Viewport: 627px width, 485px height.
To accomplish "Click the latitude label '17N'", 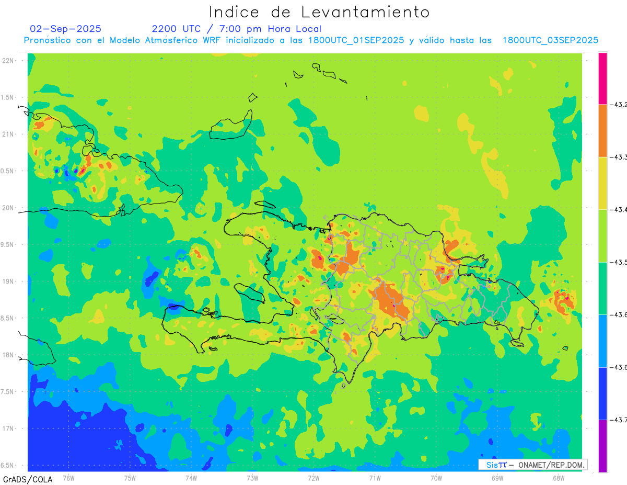I will (8, 428).
